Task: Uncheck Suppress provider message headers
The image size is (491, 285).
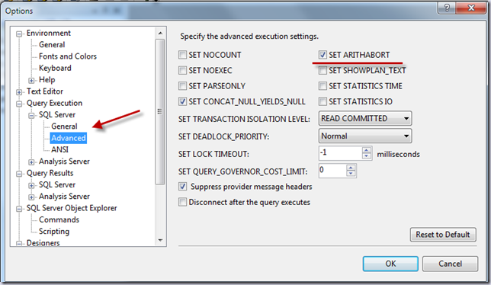Action: coord(182,187)
